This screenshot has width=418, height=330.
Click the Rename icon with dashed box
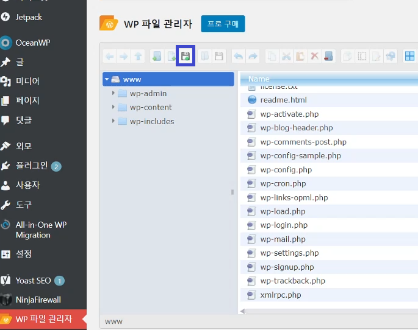click(362, 56)
